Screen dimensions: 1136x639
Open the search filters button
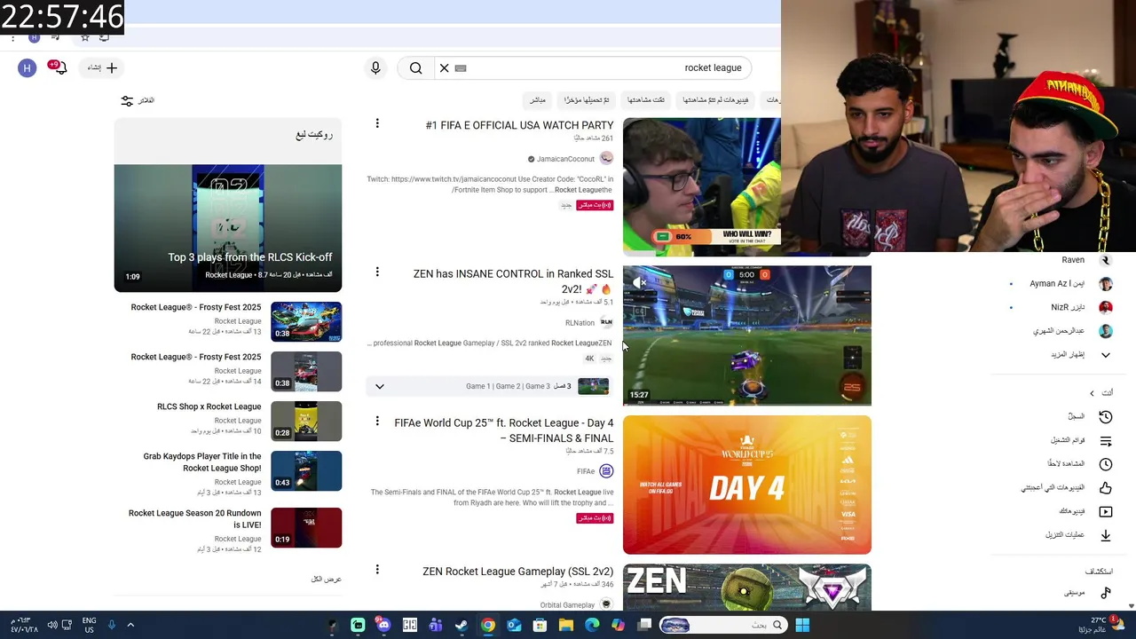pyautogui.click(x=138, y=100)
